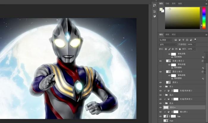Open the 类型 layer filter dropdown
The width and height of the screenshot is (208, 123).
click(x=166, y=40)
